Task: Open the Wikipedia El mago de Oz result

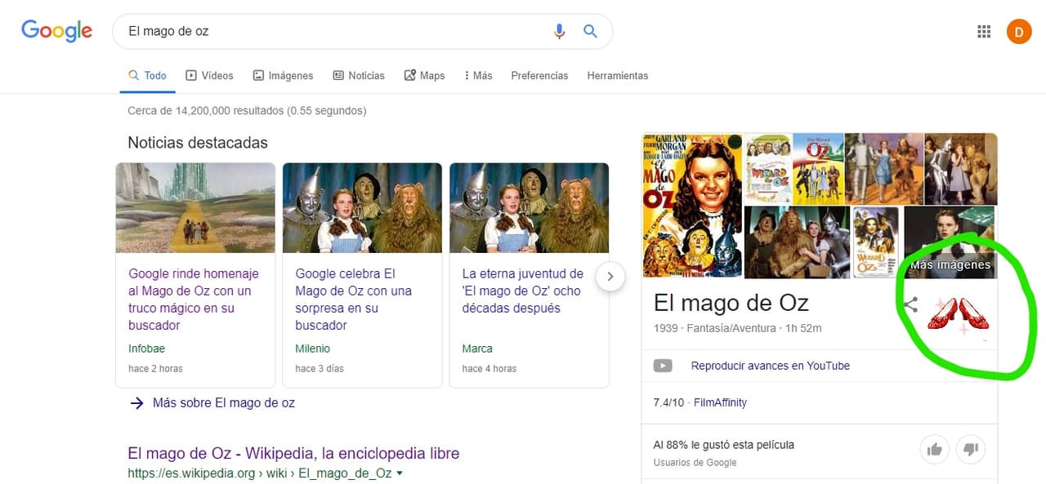Action: 293,453
